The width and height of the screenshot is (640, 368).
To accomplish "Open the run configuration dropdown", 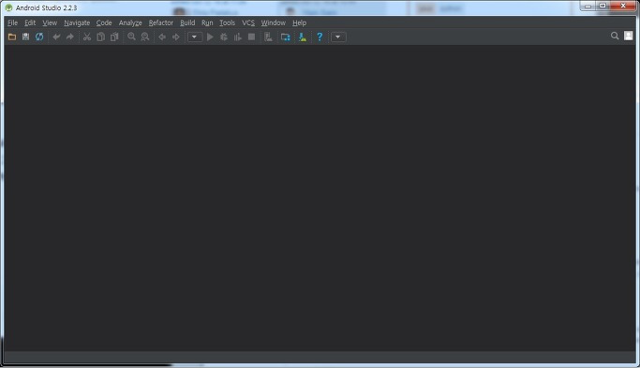I will click(195, 37).
